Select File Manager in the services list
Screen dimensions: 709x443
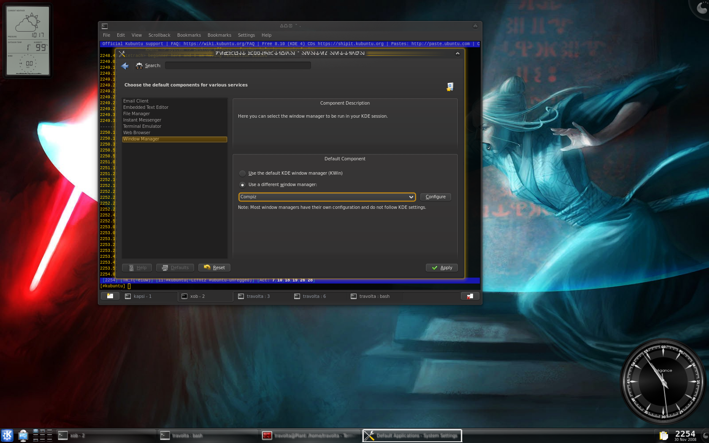coord(174,114)
